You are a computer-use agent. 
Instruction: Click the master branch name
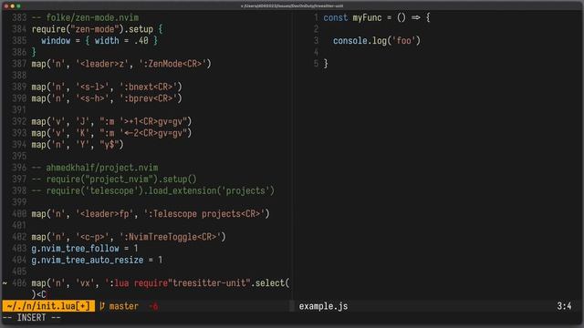point(124,306)
